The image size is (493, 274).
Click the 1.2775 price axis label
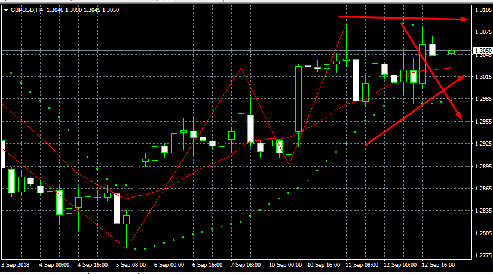(x=483, y=255)
